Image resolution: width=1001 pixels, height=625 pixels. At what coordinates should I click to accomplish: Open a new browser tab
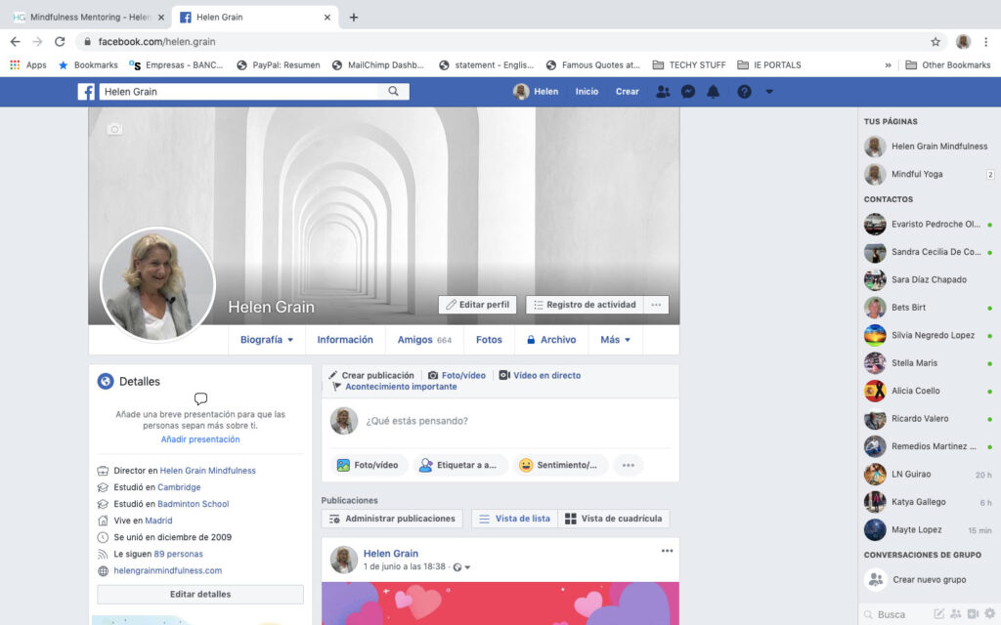pos(354,18)
